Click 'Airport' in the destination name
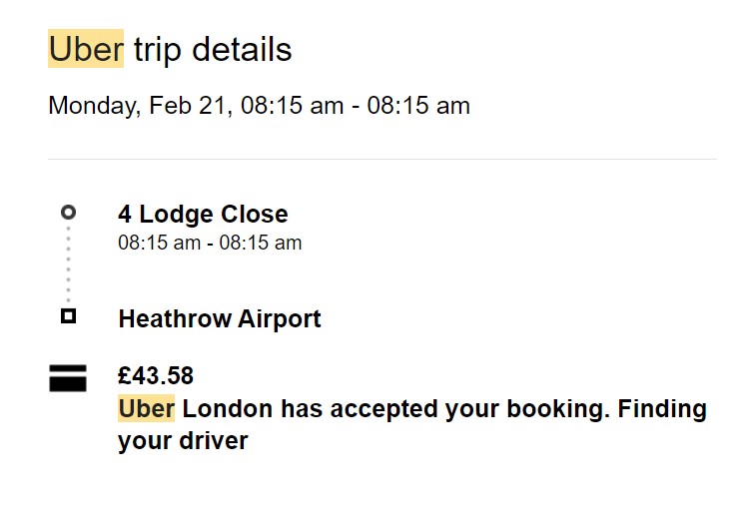 tap(280, 319)
